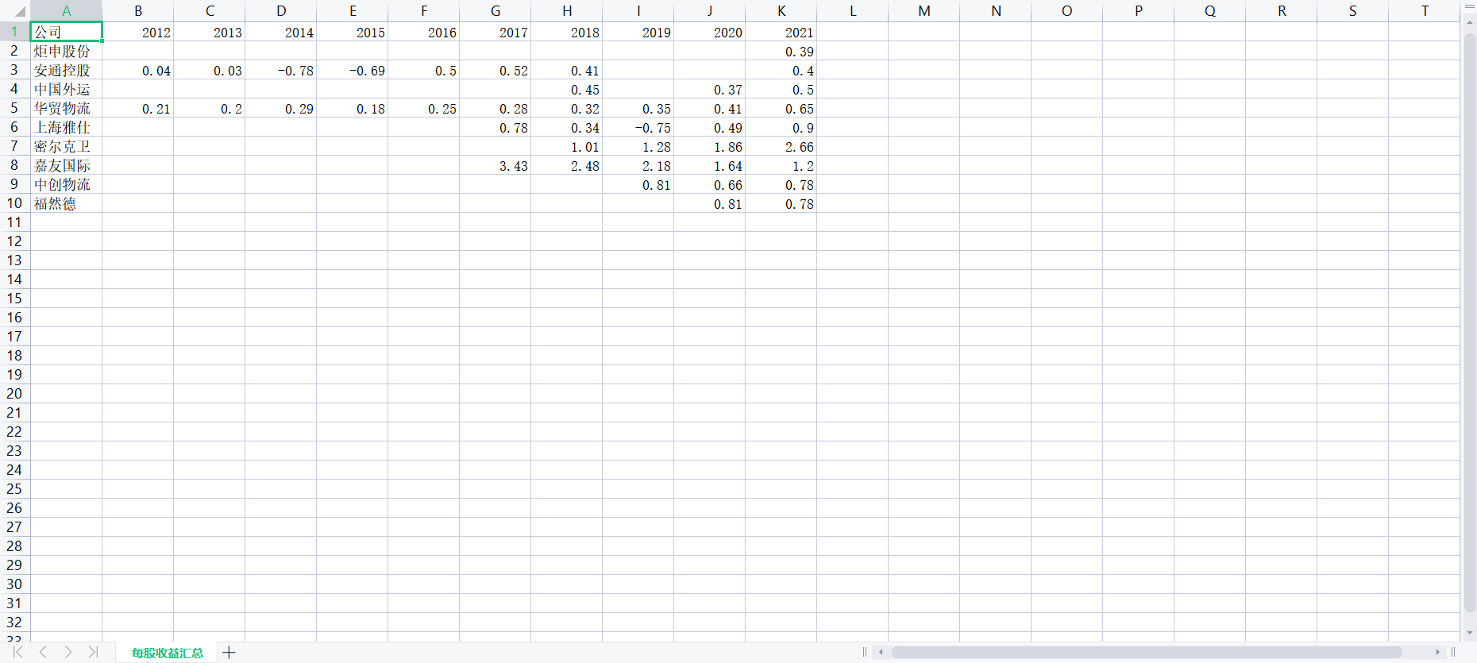Select column M header
This screenshot has height=663, width=1477.
924,11
